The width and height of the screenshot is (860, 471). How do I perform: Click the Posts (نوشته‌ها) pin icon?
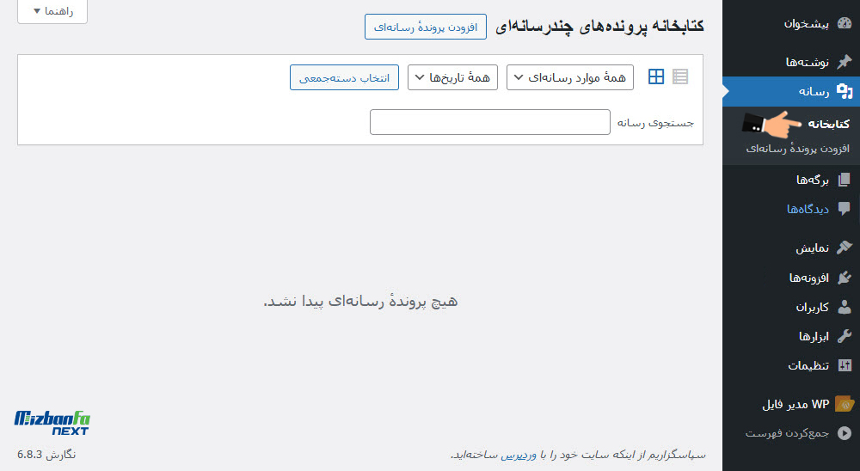click(x=845, y=61)
